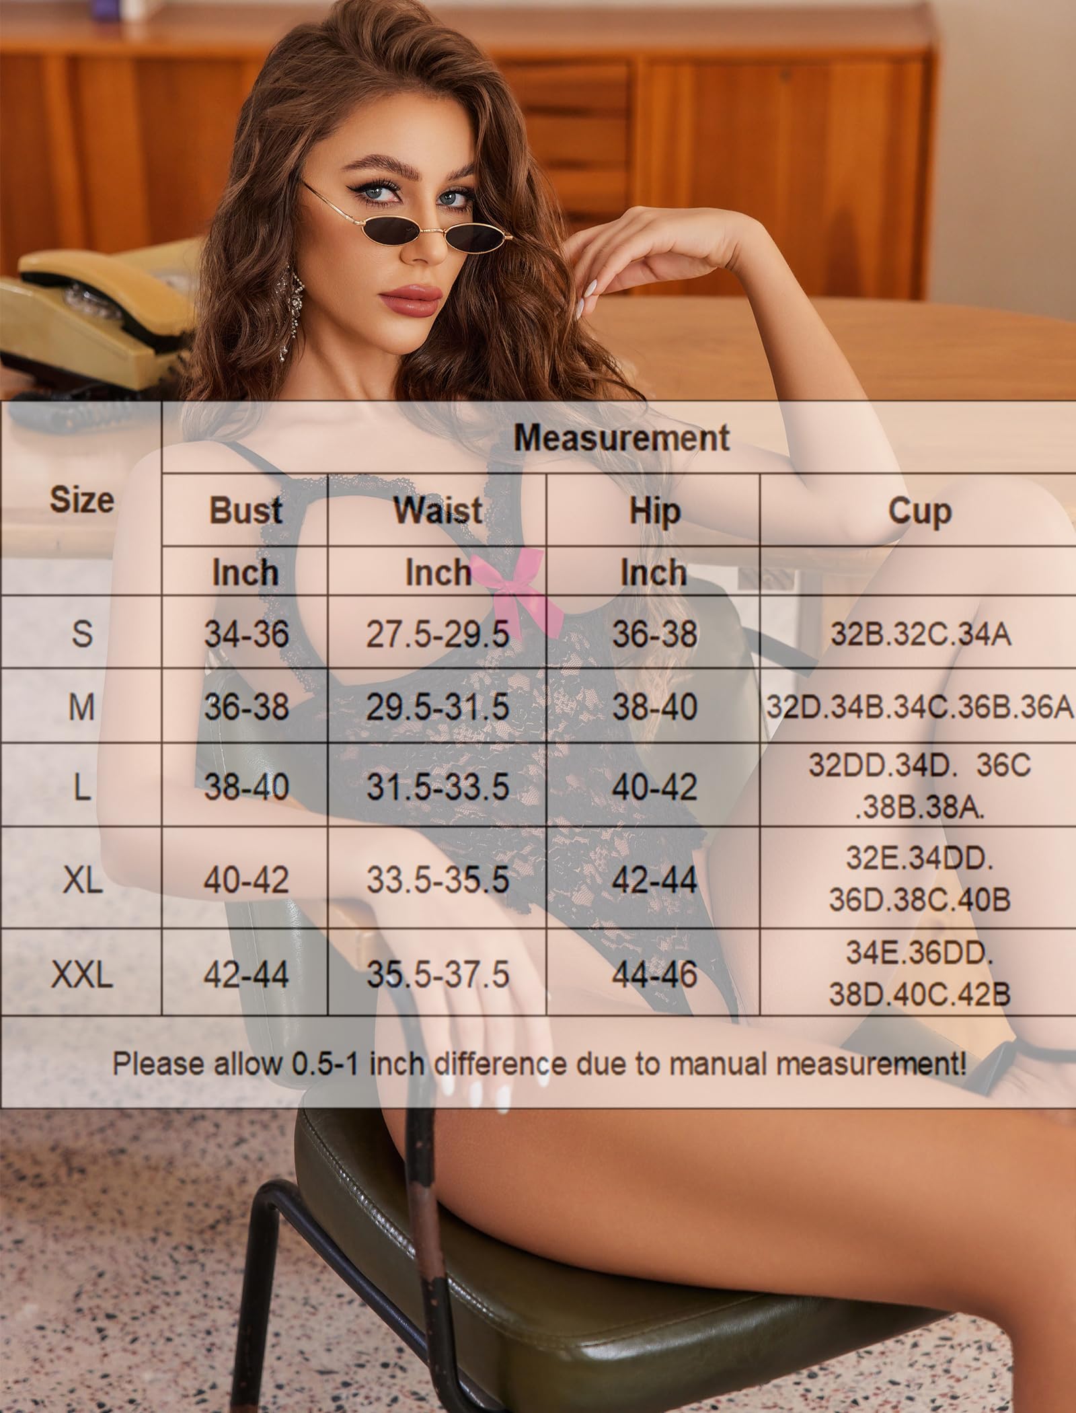Select the size XXL row label
Screen dimensions: 1076x1413
click(x=81, y=974)
